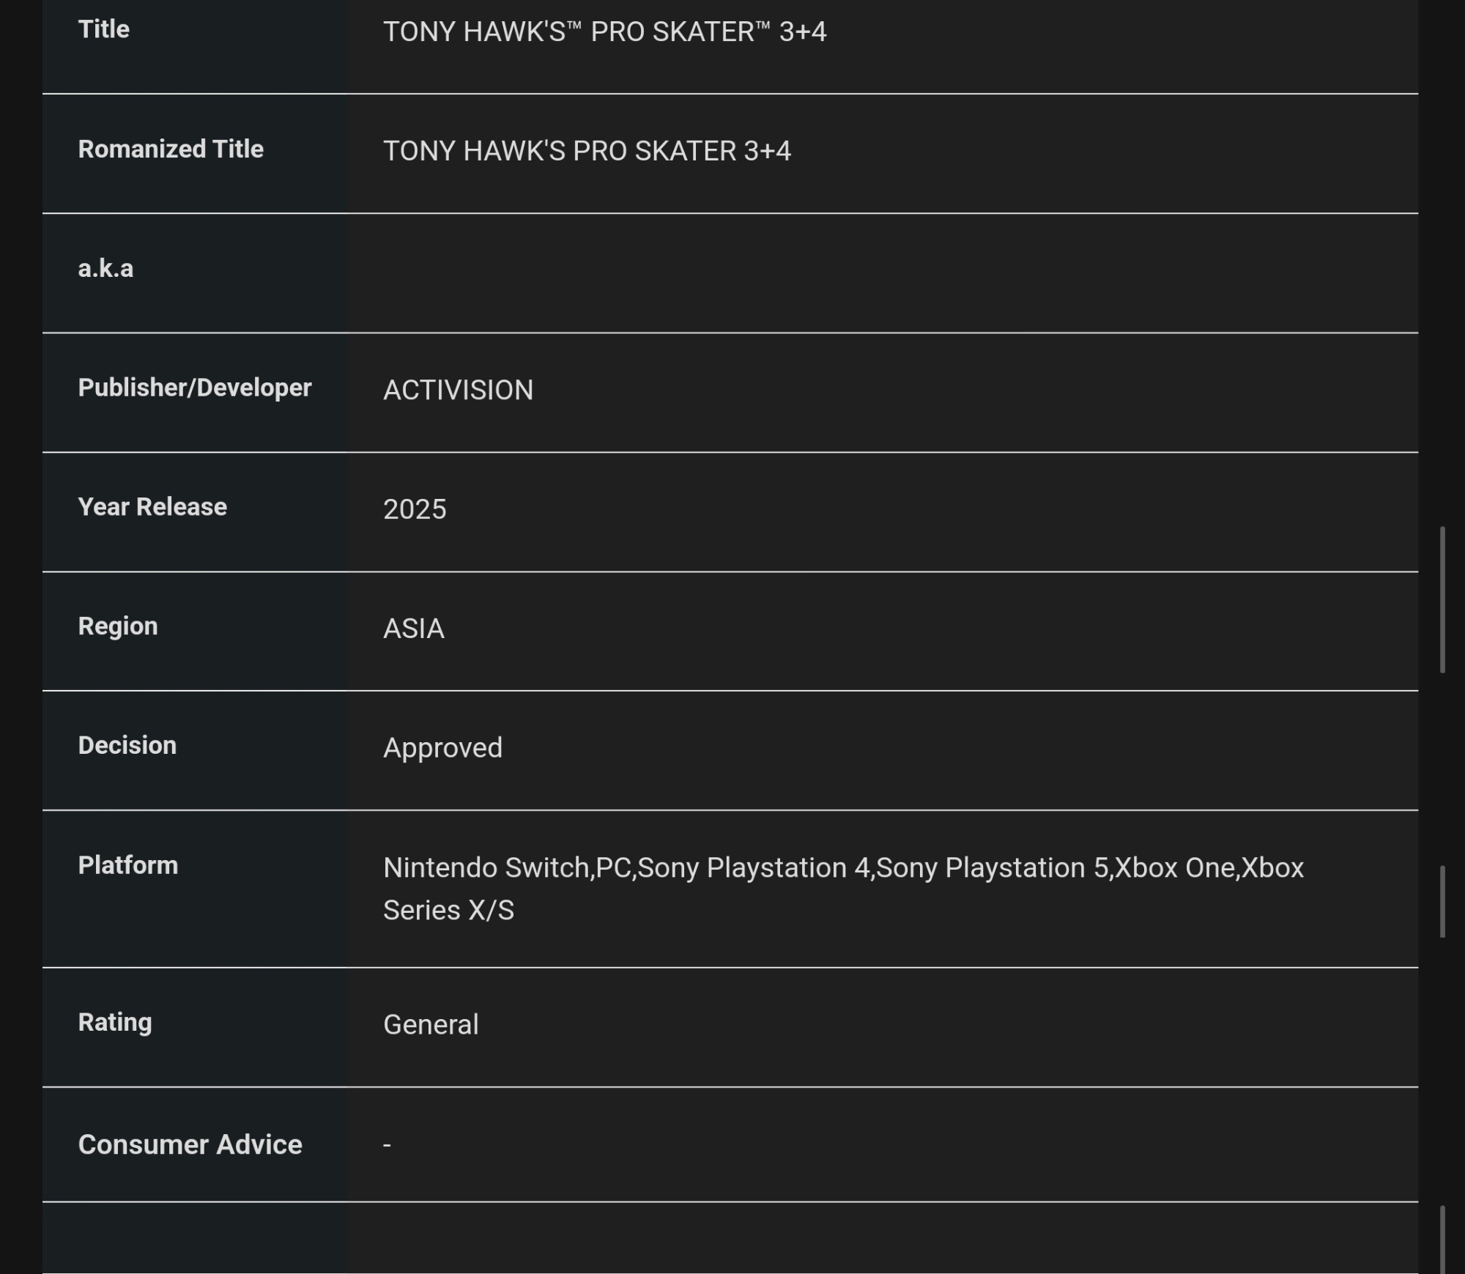Click the Year Release label

pyautogui.click(x=152, y=507)
